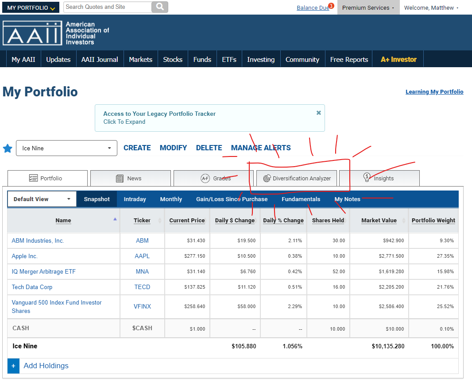Close the Legacy Portfolio Tracker notice
The image size is (472, 385).
[x=318, y=113]
